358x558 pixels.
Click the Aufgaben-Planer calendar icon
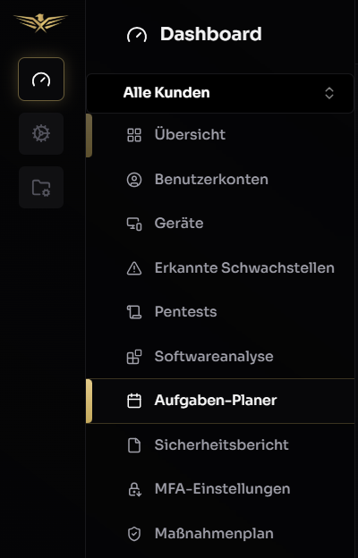[x=134, y=401]
